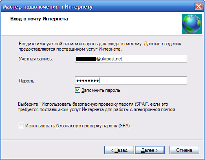
Task: Click the Использовать безопасную проверку пароля label
Action: click(x=77, y=126)
